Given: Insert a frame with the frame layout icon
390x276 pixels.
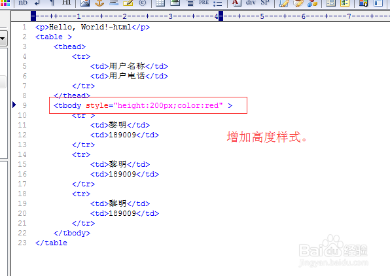Looking at the screenshot, I should pyautogui.click(x=378, y=3).
